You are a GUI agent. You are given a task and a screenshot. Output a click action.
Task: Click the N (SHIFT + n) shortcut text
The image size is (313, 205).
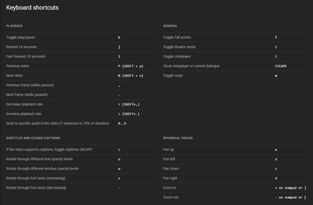pos(131,76)
